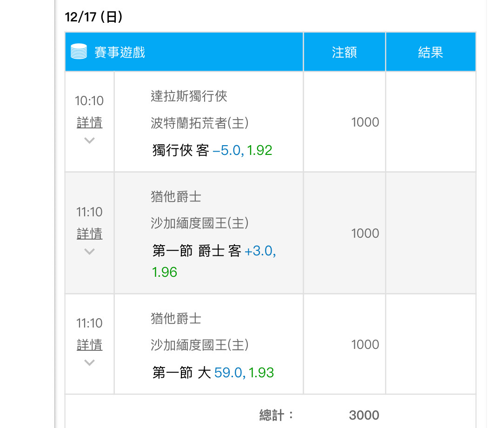Image resolution: width=492 pixels, height=428 pixels.
Task: Open 詳情 link for 大 59.0 bet
Action: point(89,345)
